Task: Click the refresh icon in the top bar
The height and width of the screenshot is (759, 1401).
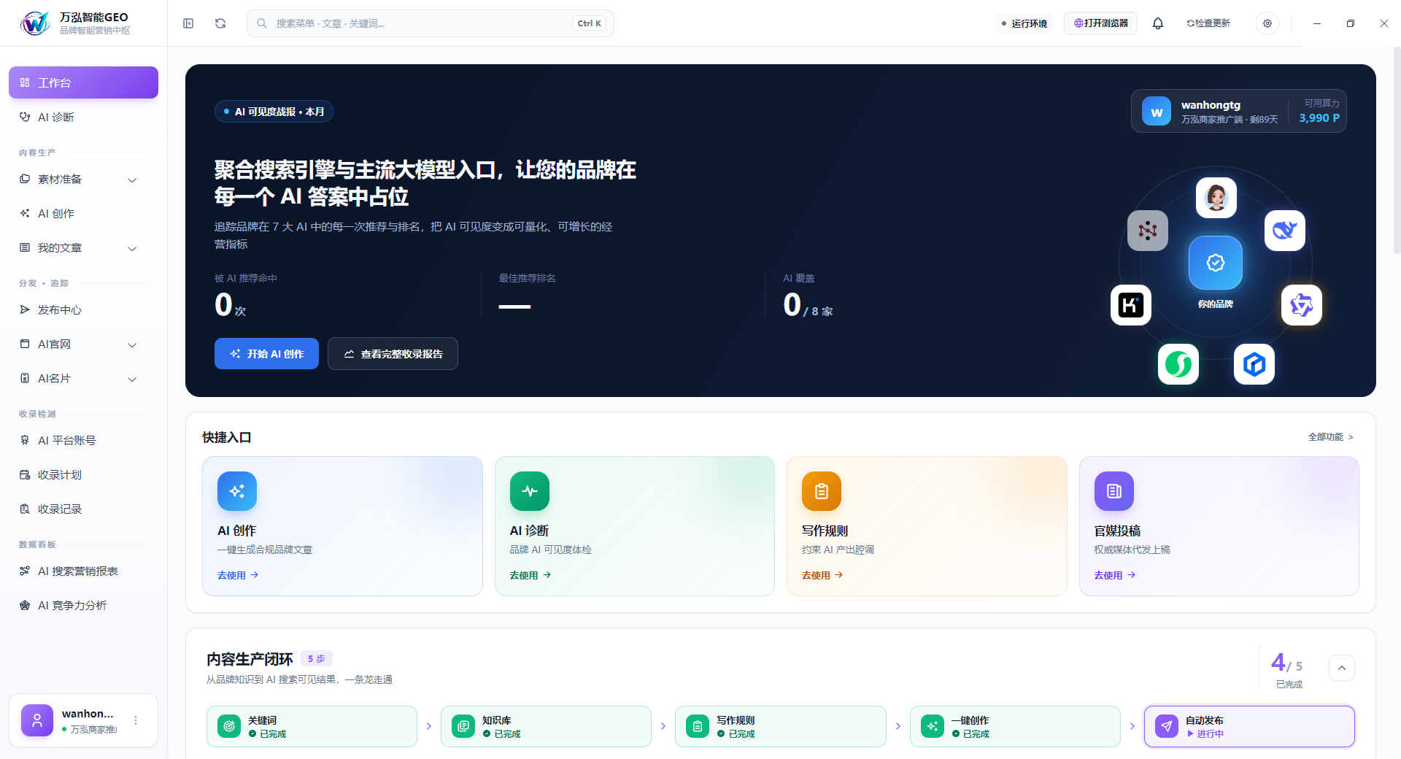Action: tap(220, 23)
